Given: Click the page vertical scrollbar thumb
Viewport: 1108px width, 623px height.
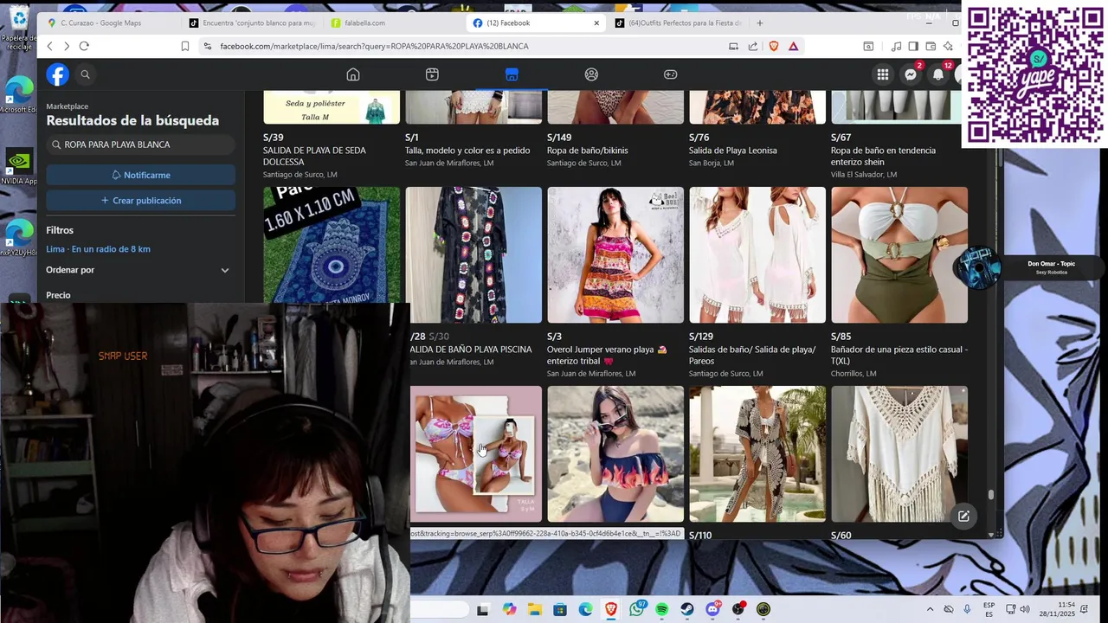Looking at the screenshot, I should coord(991,495).
